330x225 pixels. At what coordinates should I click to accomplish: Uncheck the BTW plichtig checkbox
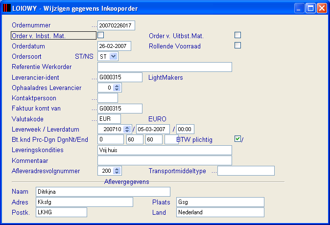click(x=237, y=139)
